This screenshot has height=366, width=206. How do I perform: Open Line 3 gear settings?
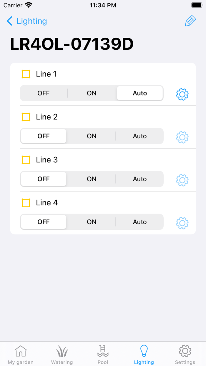[182, 180]
